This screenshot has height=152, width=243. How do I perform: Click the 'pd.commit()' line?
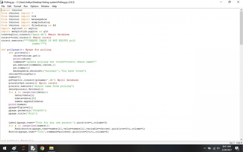pyautogui.click(x=22, y=68)
